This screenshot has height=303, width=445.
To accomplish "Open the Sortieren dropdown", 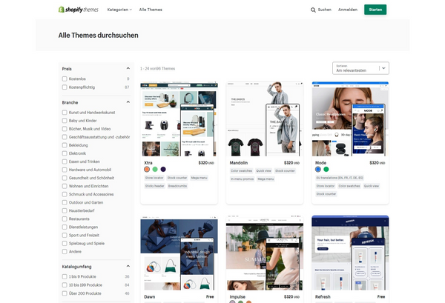I will tap(360, 68).
